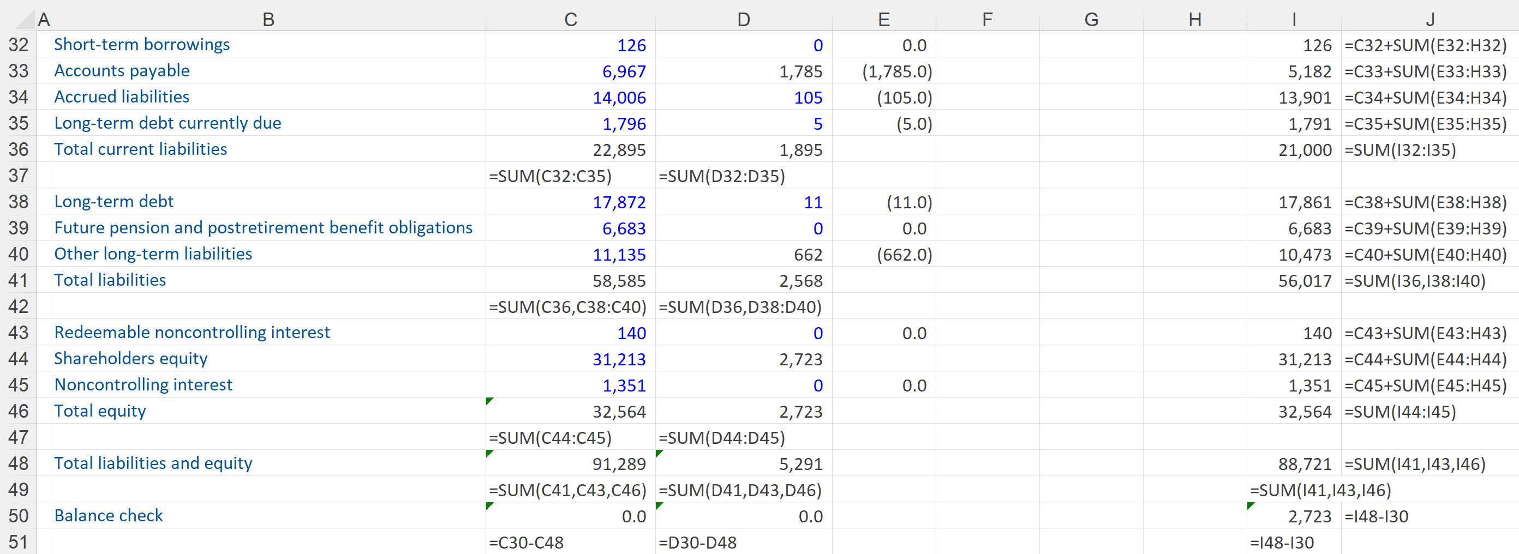Click the Accounts payable label cell

[x=122, y=71]
